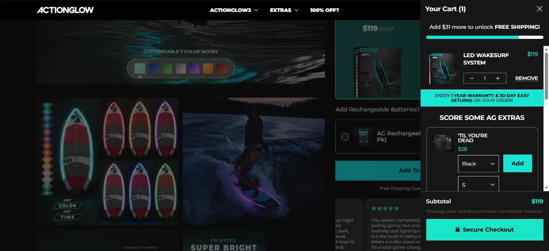549x251 pixels.
Task: Click 'Add Rechargeable Batteries?' label
Action: coord(377,109)
